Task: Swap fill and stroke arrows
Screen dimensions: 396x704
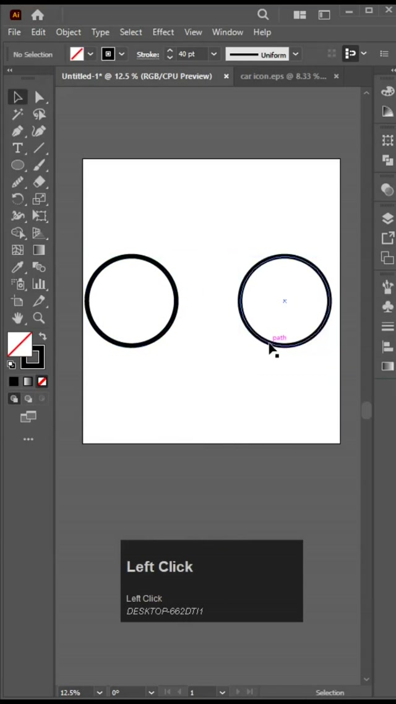Action: (42, 337)
